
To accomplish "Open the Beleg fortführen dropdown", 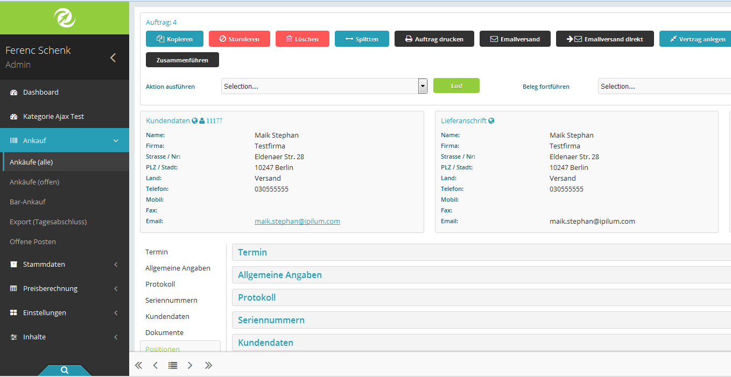I will point(664,86).
